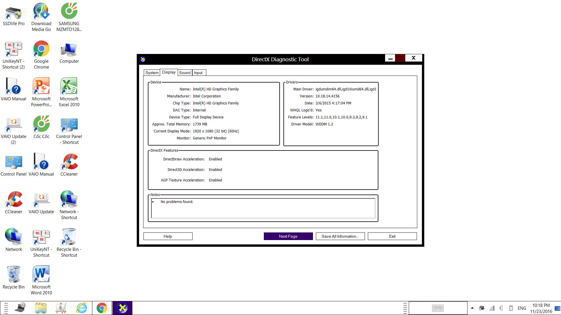Viewport: 561px width, 315px height.
Task: Select CCleaner icon beside VAIO Update
Action: coord(13,203)
